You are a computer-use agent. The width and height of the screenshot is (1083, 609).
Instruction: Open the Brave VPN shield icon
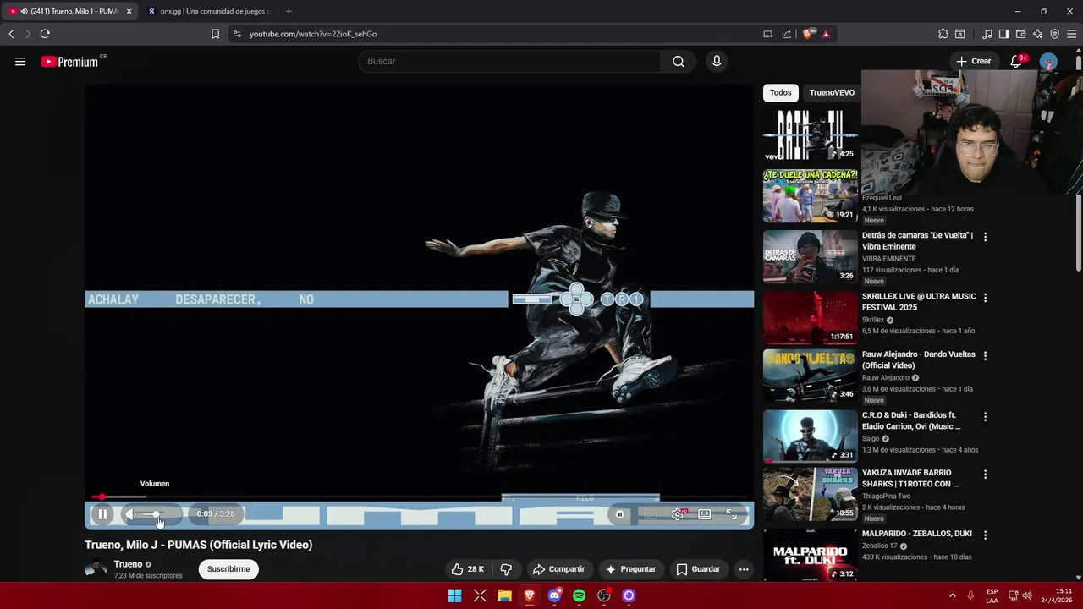[1055, 34]
